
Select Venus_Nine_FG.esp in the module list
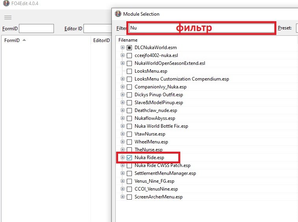click(154, 181)
